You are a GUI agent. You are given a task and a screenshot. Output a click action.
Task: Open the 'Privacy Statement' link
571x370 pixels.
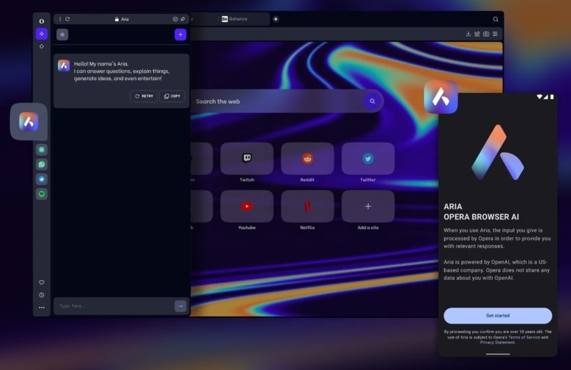tap(498, 342)
